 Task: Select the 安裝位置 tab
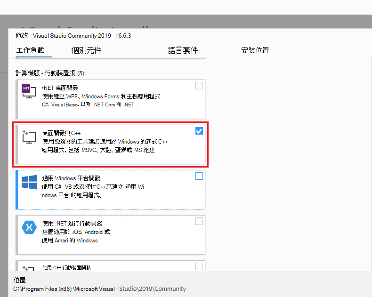(255, 50)
